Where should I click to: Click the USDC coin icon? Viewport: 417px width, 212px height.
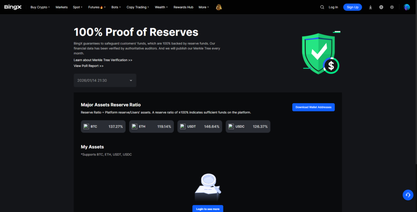coord(231,126)
